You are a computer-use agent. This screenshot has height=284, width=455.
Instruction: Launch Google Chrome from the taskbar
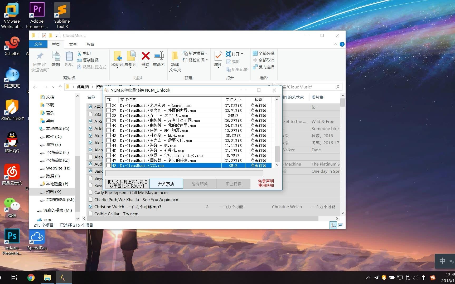31,277
